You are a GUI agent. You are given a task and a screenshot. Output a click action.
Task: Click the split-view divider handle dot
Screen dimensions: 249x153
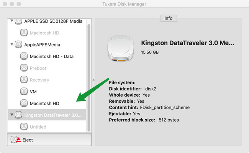93,80
